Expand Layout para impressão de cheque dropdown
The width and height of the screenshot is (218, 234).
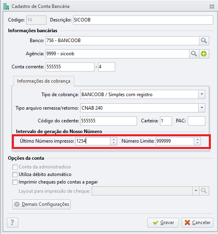(x=196, y=191)
